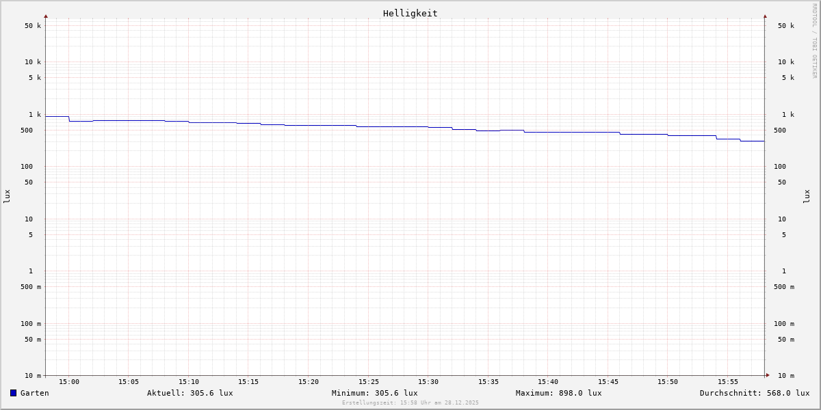Click the 15:15 time axis label
Image resolution: width=821 pixels, height=410 pixels.
(x=248, y=382)
